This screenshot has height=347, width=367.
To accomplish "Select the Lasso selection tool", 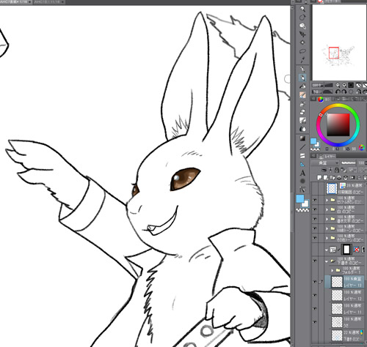I will point(302,51).
